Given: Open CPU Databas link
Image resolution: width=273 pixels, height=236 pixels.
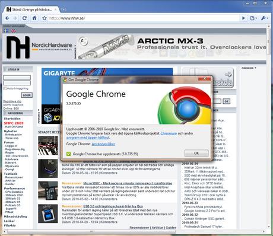Looking at the screenshot, I should point(14,192).
